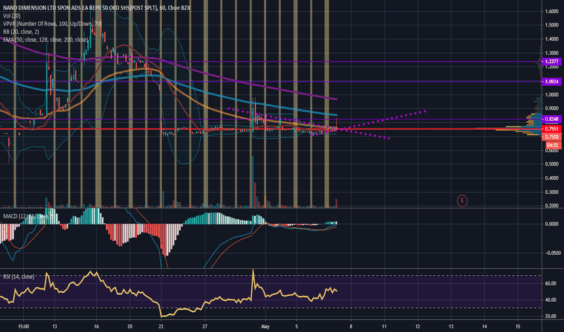This screenshot has height=332, width=564.
Task: Click 1.4000 on the price axis
Action: tap(551, 39)
